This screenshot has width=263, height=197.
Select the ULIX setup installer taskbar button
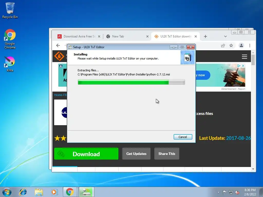(86, 192)
